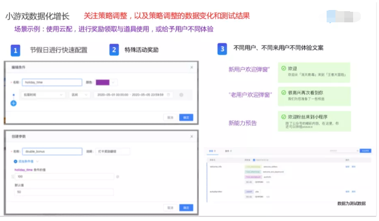Click the double_bonus name input field
This screenshot has width=379, height=221.
pos(52,152)
